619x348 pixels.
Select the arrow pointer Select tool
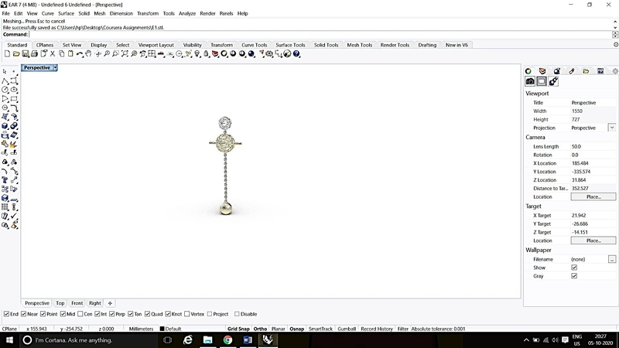click(x=5, y=71)
